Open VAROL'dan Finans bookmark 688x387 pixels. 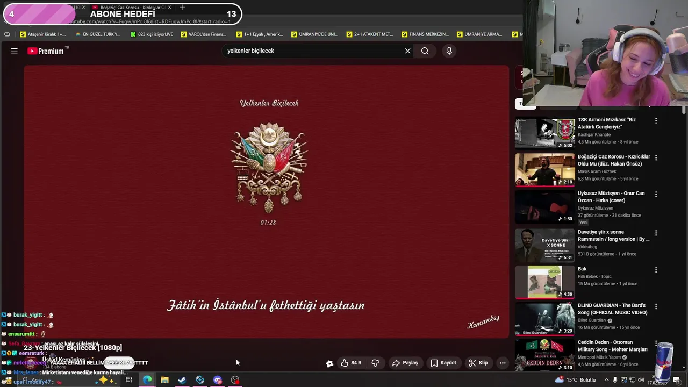coord(204,34)
